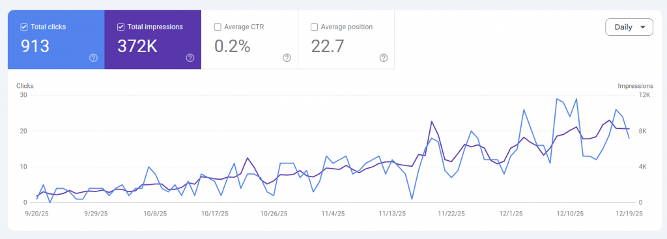Click the 11/4/25 date label

pos(333,214)
